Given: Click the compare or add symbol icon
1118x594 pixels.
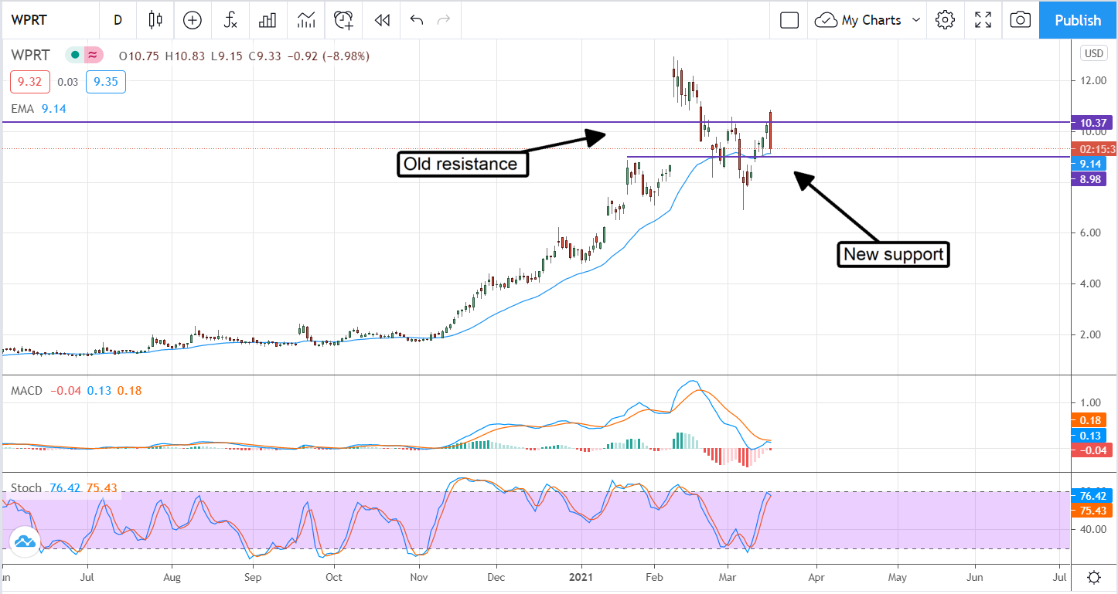Looking at the screenshot, I should (192, 20).
